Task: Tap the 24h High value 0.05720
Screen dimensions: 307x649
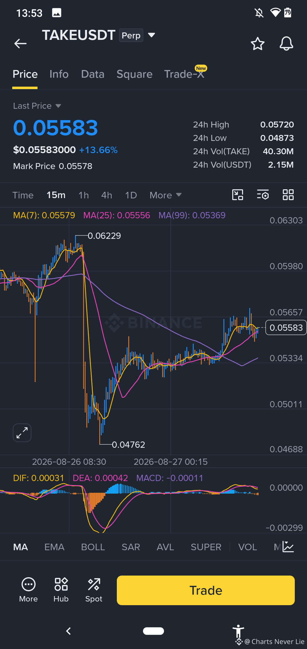Action: [277, 125]
